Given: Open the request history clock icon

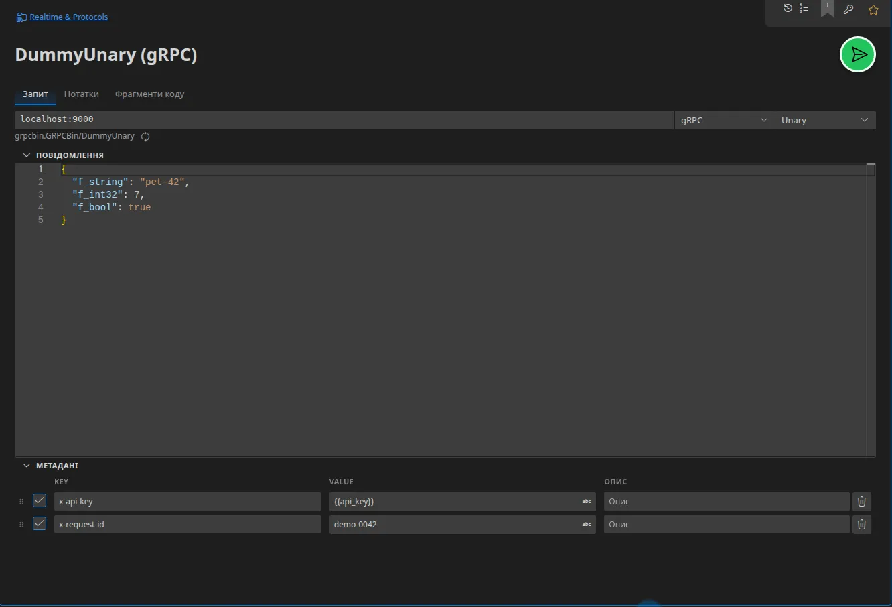Looking at the screenshot, I should pos(788,9).
